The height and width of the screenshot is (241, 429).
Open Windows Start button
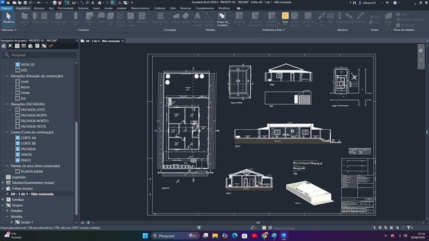(145, 236)
